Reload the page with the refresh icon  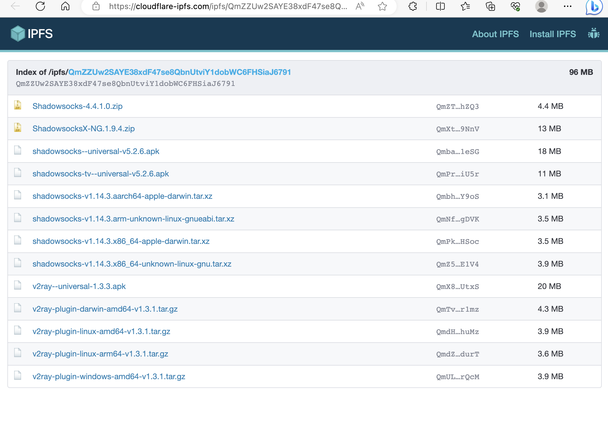(40, 6)
